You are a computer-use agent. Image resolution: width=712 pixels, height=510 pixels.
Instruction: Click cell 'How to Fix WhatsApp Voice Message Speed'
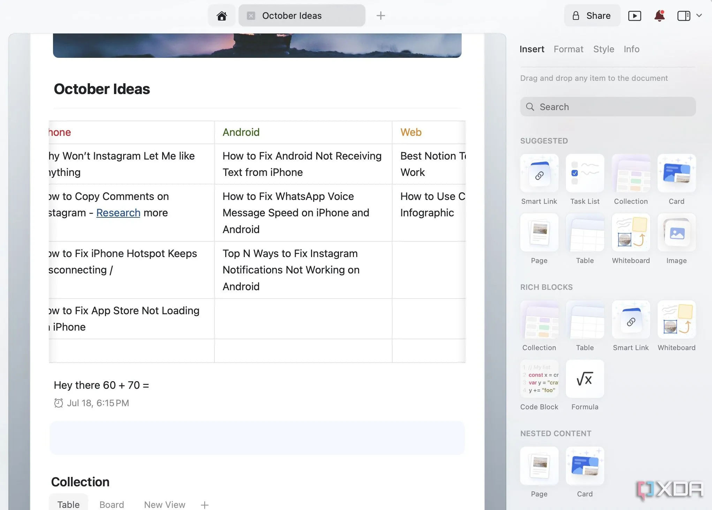(x=303, y=213)
